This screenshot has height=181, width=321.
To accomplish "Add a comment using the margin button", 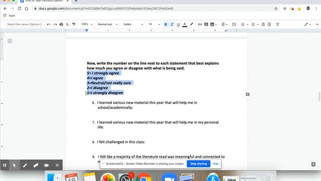I will coord(247,95).
